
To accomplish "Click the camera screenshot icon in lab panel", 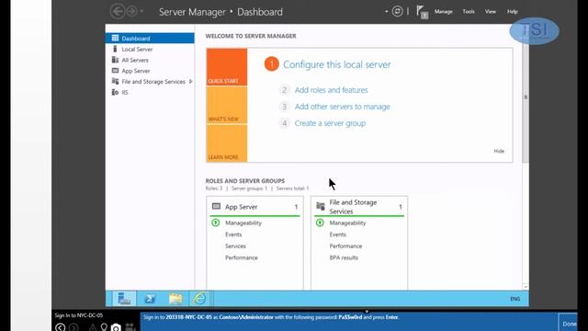I will coord(116,327).
